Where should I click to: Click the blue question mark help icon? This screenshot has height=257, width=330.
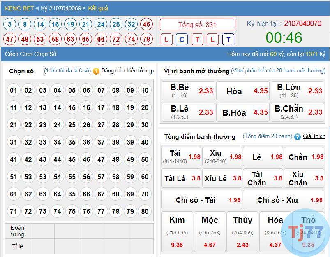298,137
